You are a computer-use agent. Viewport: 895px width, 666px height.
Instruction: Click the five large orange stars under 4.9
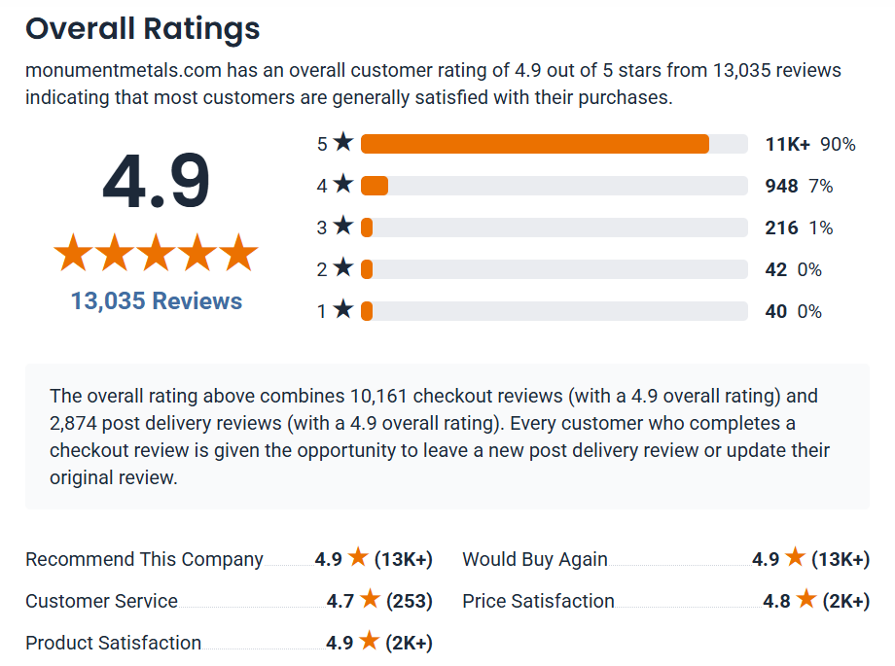(156, 254)
